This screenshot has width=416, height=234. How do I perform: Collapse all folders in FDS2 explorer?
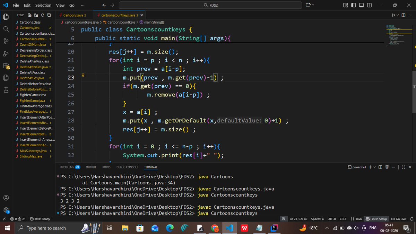pyautogui.click(x=49, y=15)
